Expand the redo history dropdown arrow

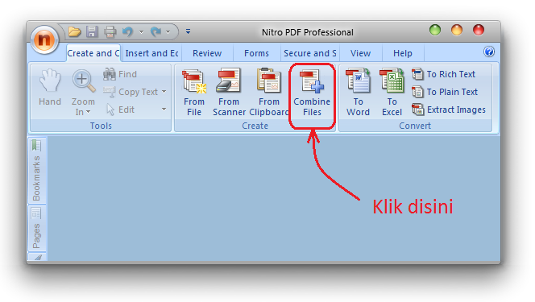click(x=168, y=32)
